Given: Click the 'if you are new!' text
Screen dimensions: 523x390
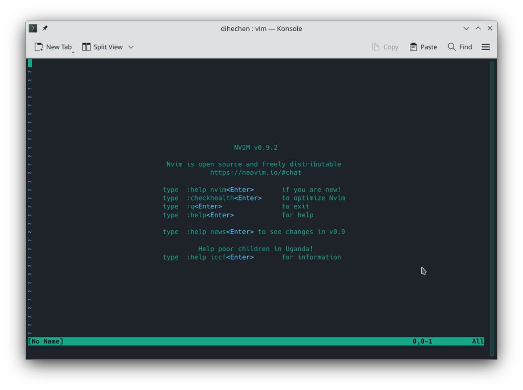Looking at the screenshot, I should [x=311, y=190].
